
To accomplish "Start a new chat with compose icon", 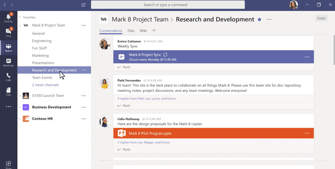I will (83, 5).
